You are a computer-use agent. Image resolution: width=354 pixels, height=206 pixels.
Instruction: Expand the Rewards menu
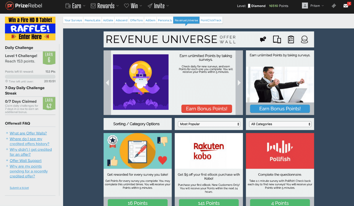point(105,6)
